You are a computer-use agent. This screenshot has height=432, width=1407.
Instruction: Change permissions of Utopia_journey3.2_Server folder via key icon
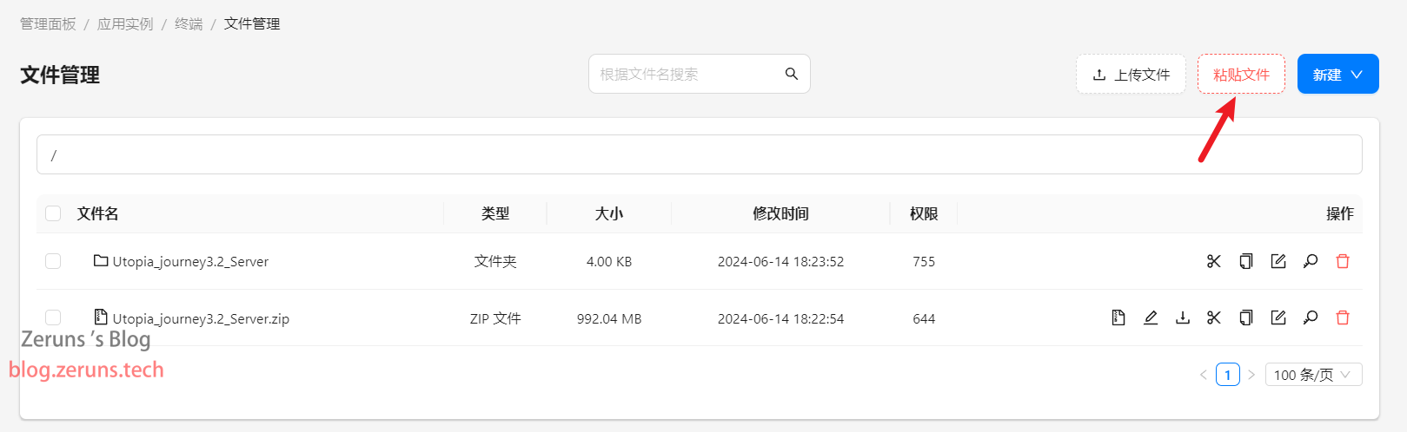[1311, 261]
